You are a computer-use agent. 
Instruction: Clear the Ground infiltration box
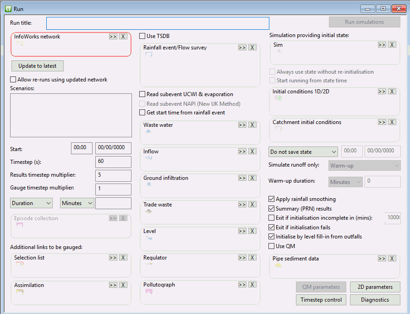[x=252, y=178]
